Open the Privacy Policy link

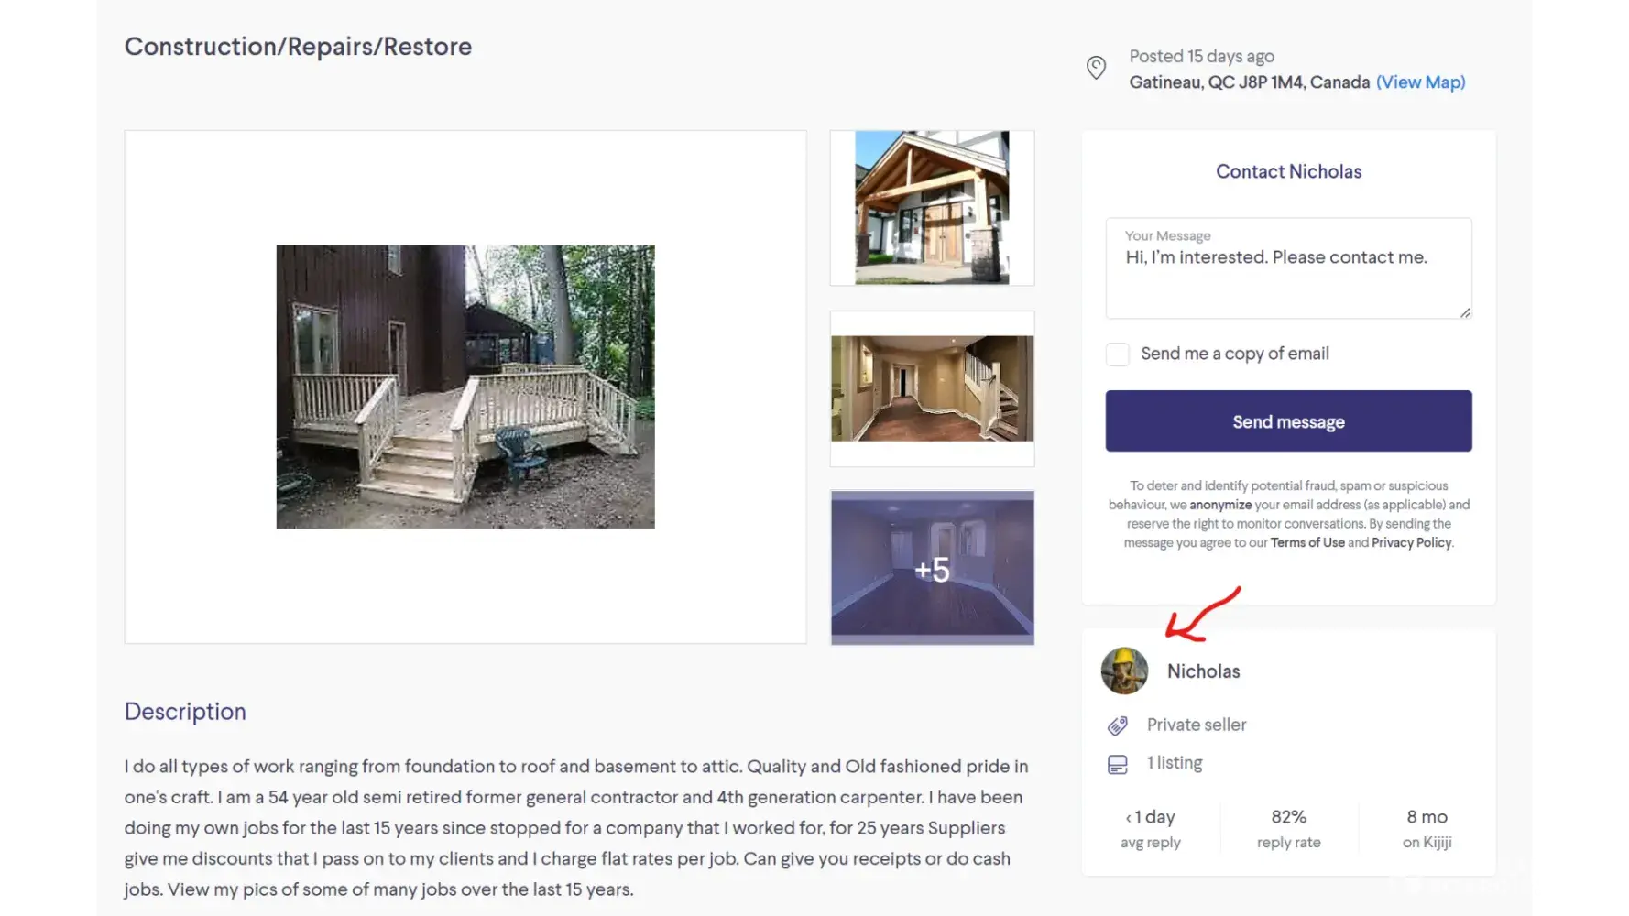(x=1411, y=543)
